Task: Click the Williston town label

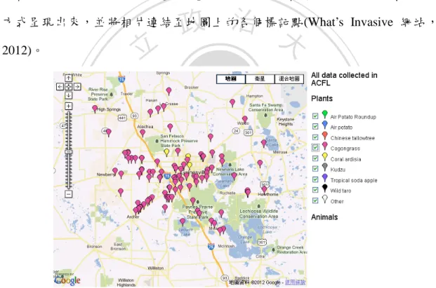Action: [155, 268]
